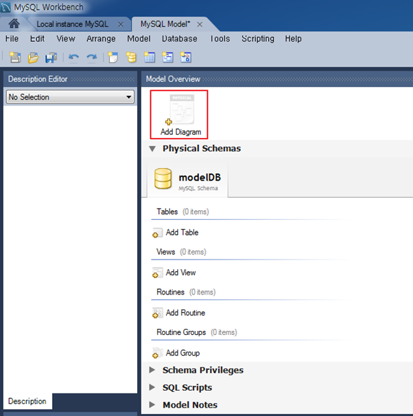Viewport: 413px width, 416px height.
Task: Open the Model menu
Action: 139,38
